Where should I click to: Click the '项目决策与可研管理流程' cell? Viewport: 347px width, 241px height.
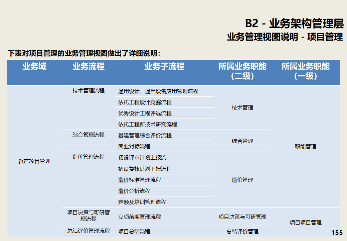point(89,217)
